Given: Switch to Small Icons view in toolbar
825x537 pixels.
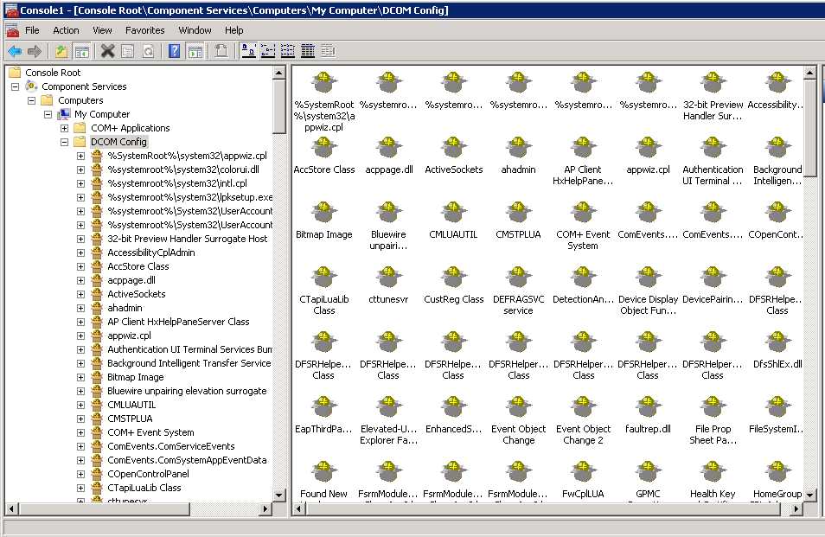Looking at the screenshot, I should (268, 52).
